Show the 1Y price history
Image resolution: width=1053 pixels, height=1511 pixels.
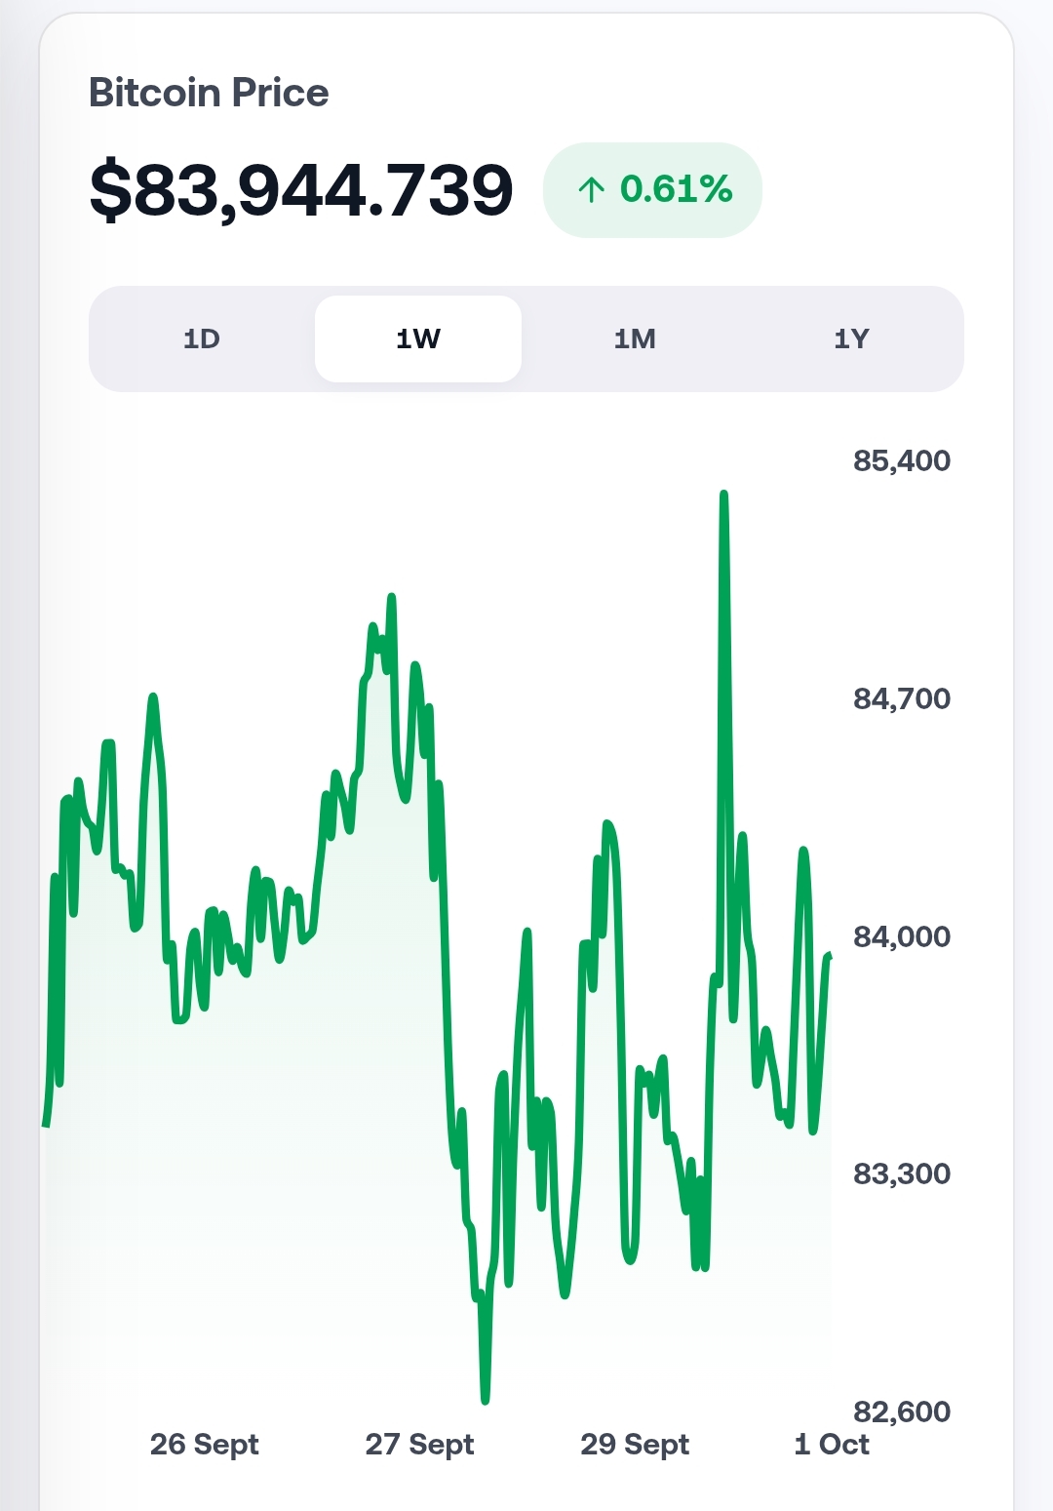point(851,338)
